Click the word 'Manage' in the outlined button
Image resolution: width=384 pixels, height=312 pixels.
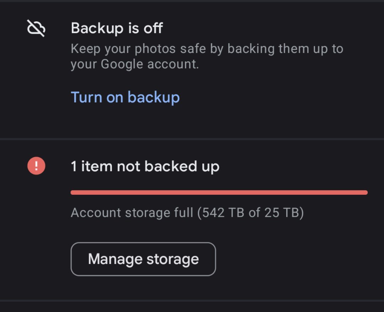click(115, 259)
